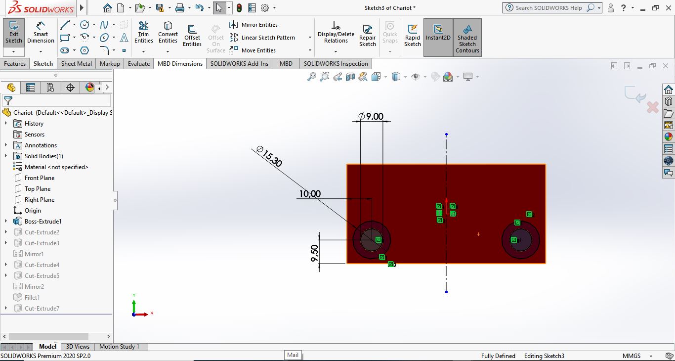Pick the Corner Rectangle tool

coord(64,38)
